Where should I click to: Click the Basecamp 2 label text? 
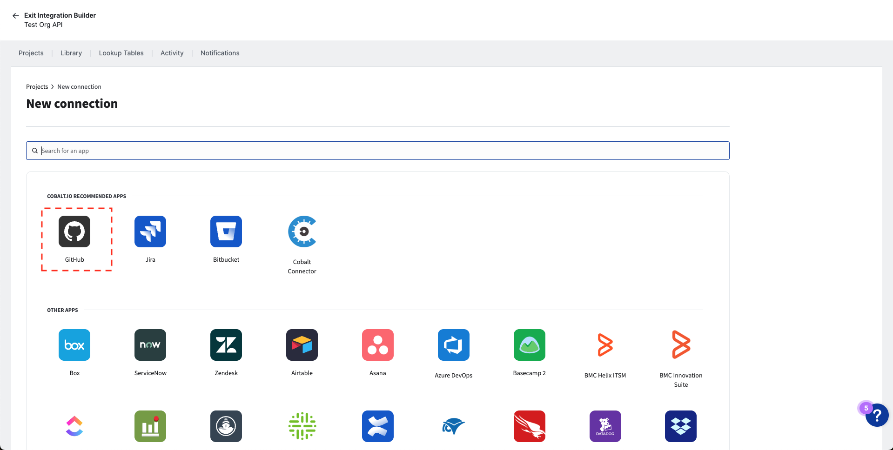(530, 373)
